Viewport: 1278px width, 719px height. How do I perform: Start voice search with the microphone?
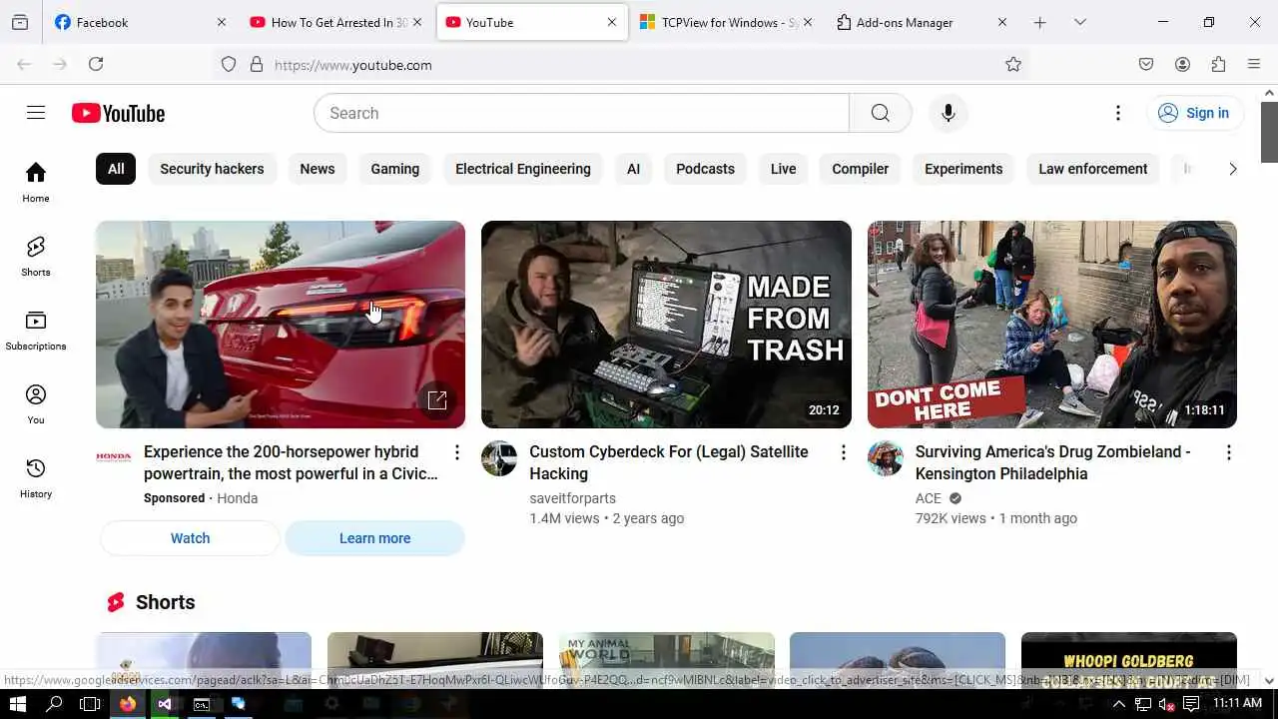click(948, 113)
